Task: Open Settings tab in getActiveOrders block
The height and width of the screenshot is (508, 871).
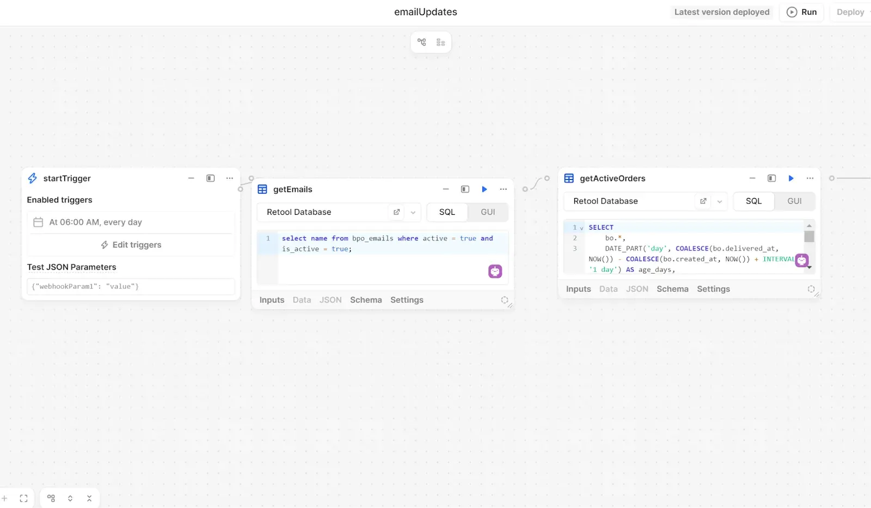Action: [x=713, y=289]
